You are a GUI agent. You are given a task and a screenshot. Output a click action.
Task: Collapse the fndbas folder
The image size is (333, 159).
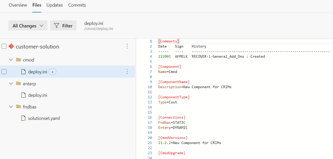[x=11, y=106]
